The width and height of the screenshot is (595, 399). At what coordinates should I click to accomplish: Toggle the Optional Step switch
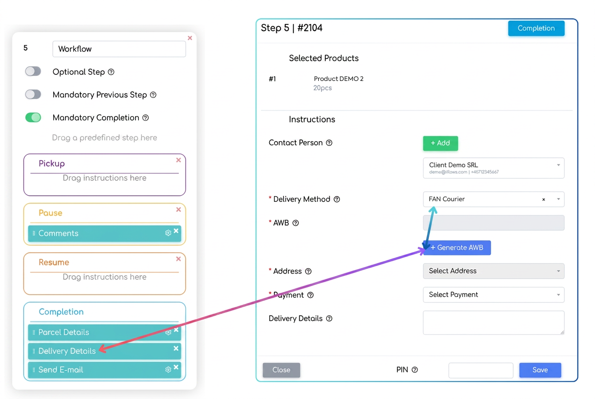pyautogui.click(x=33, y=72)
